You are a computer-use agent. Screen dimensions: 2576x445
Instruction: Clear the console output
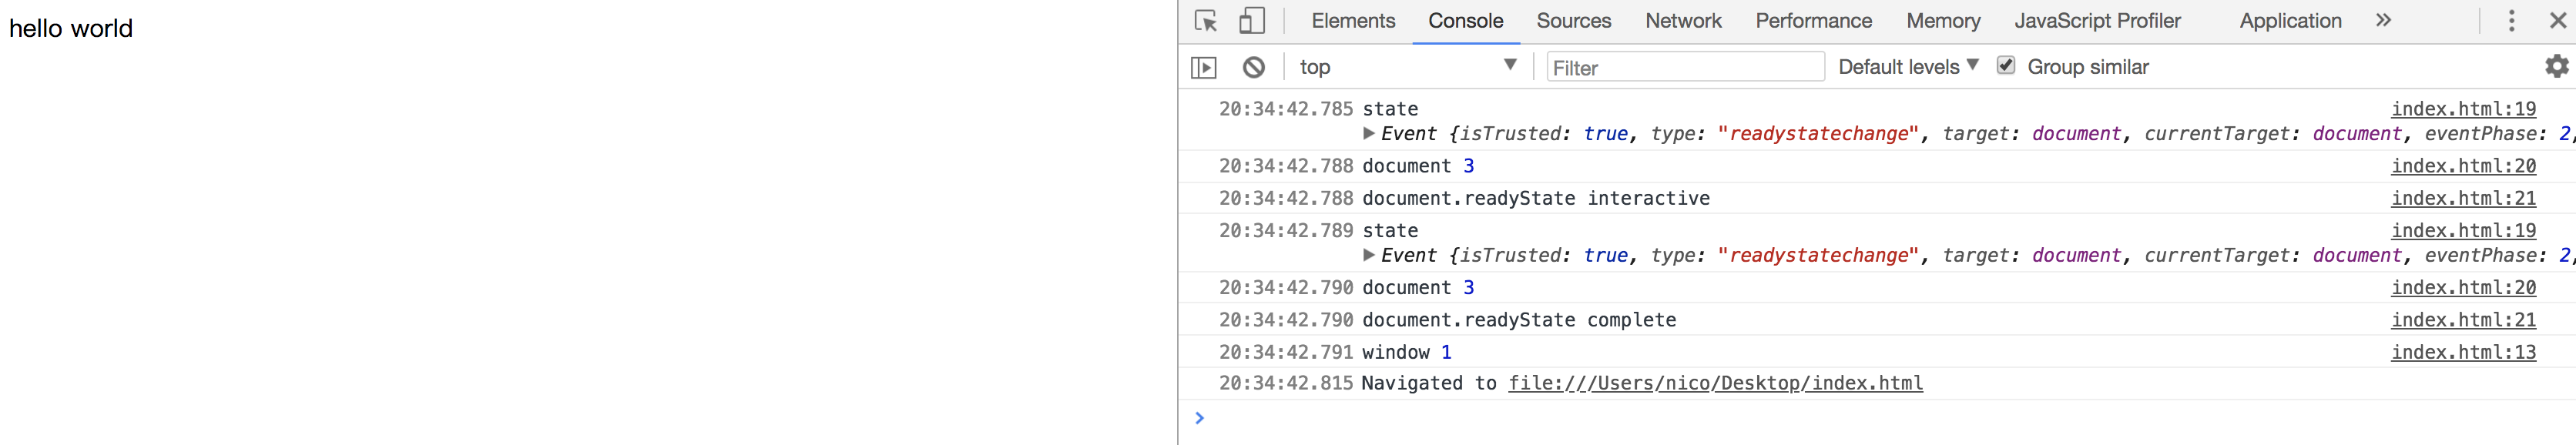(x=1253, y=67)
